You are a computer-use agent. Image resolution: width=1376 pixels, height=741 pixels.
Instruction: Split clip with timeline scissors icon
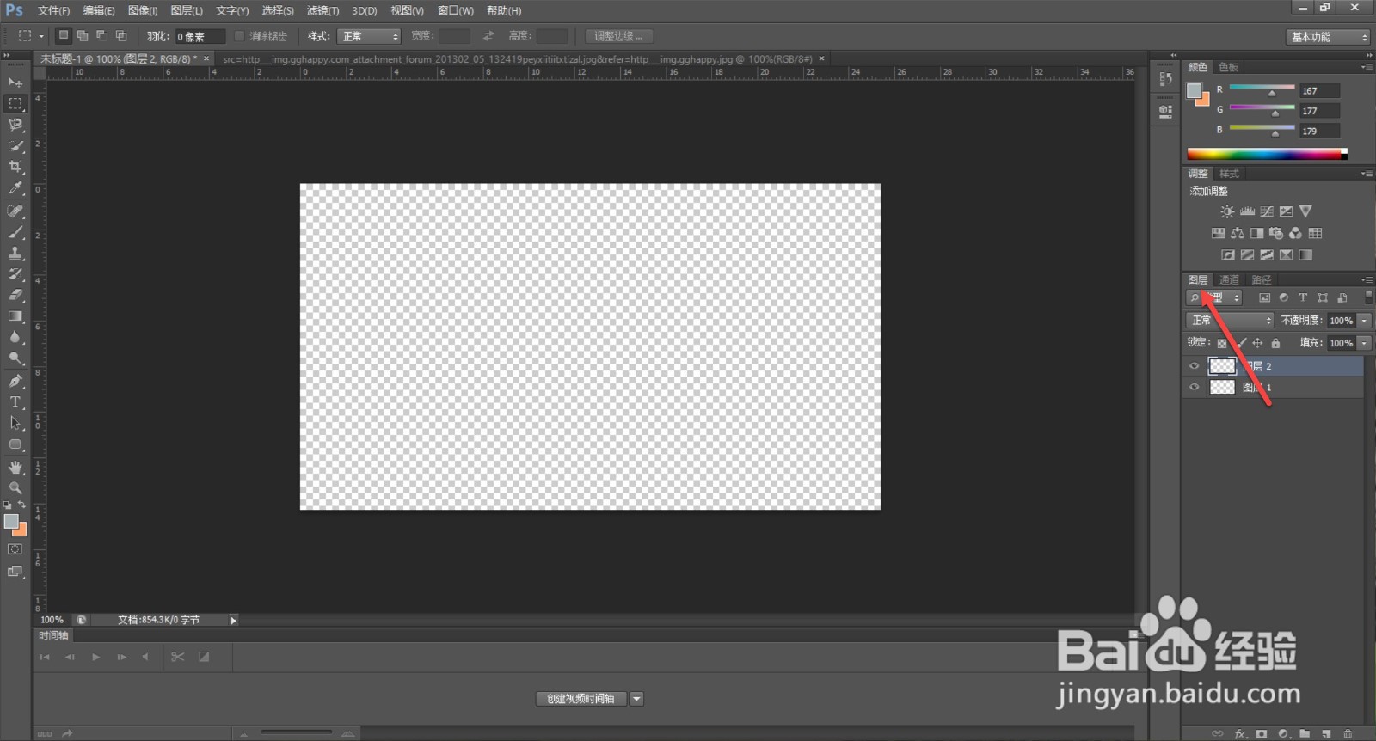(178, 657)
